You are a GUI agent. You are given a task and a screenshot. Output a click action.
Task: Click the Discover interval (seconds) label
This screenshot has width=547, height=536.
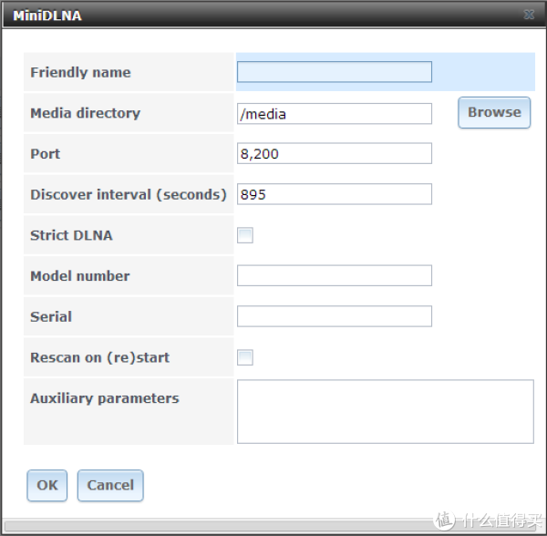(128, 194)
